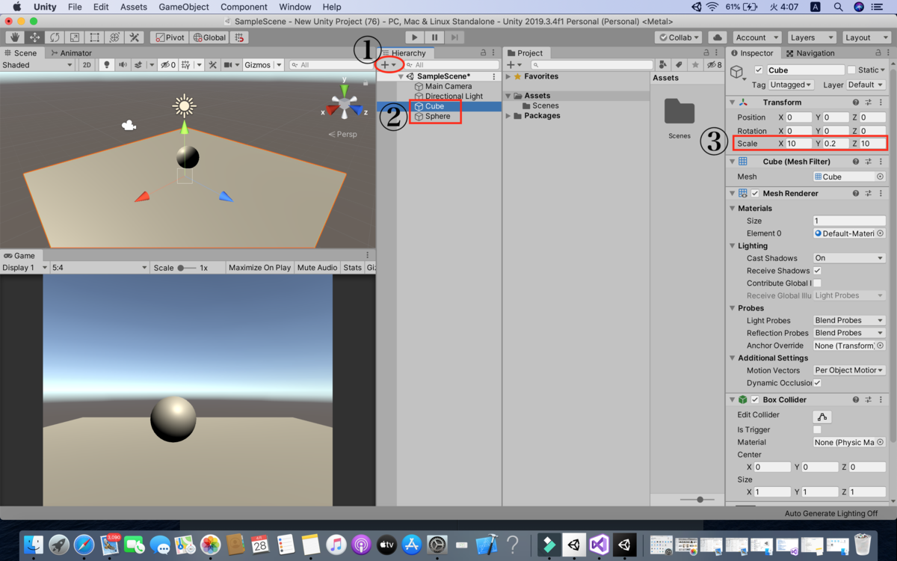Toggle Mesh Renderer enabled checkbox
Image resolution: width=897 pixels, height=561 pixels.
click(755, 193)
